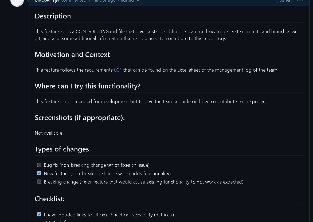Click the Checklist heading

pyautogui.click(x=50, y=199)
